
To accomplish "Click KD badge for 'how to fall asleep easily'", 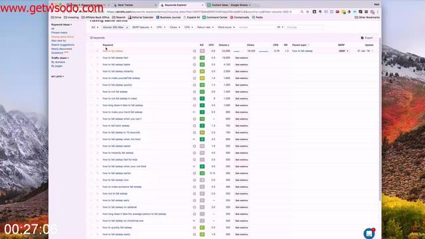I will pos(202,234).
